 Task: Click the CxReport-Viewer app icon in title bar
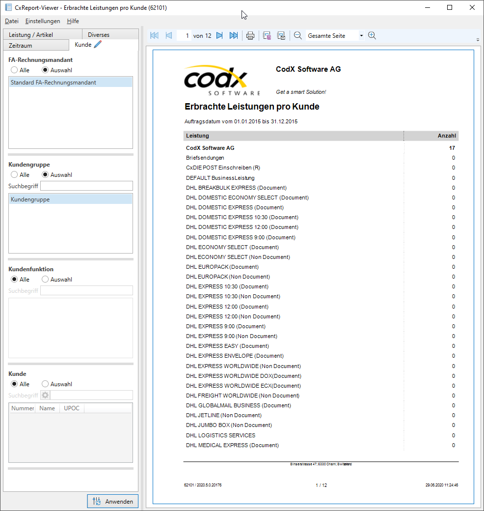8,7
